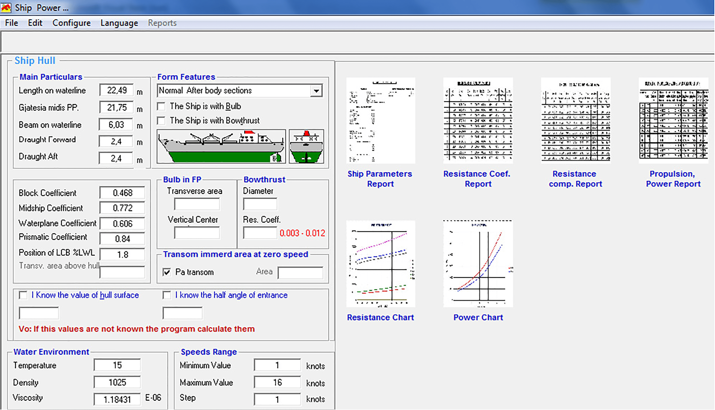This screenshot has width=715, height=410.
Task: Enable The Ship is with Bulb checkbox
Action: (x=161, y=107)
